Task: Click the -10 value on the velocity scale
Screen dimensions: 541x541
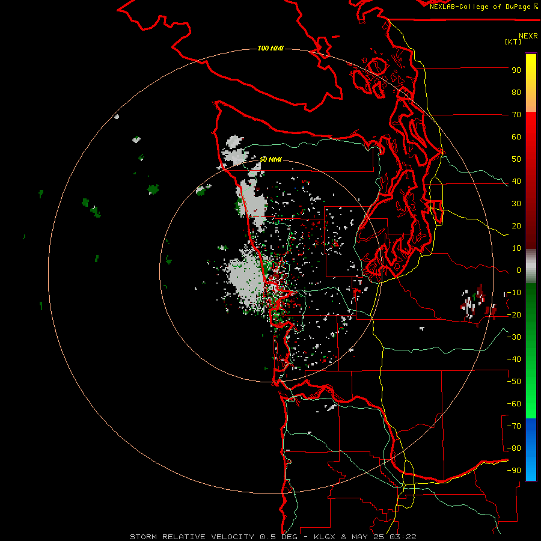Action: coord(514,293)
